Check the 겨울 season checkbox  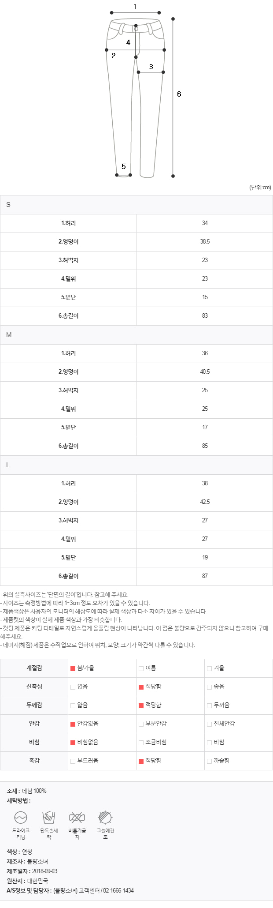pyautogui.click(x=210, y=668)
